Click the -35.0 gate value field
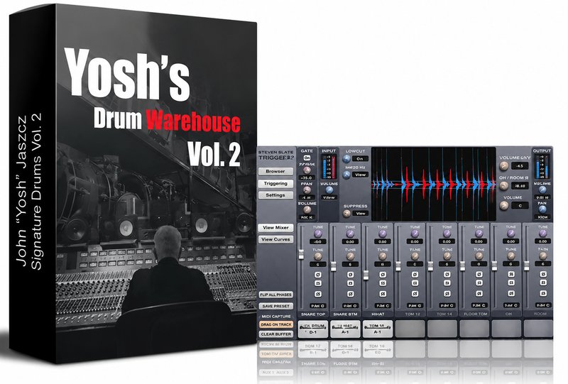 [307, 178]
